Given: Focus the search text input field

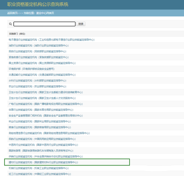Looking at the screenshot, I should click(44, 24).
